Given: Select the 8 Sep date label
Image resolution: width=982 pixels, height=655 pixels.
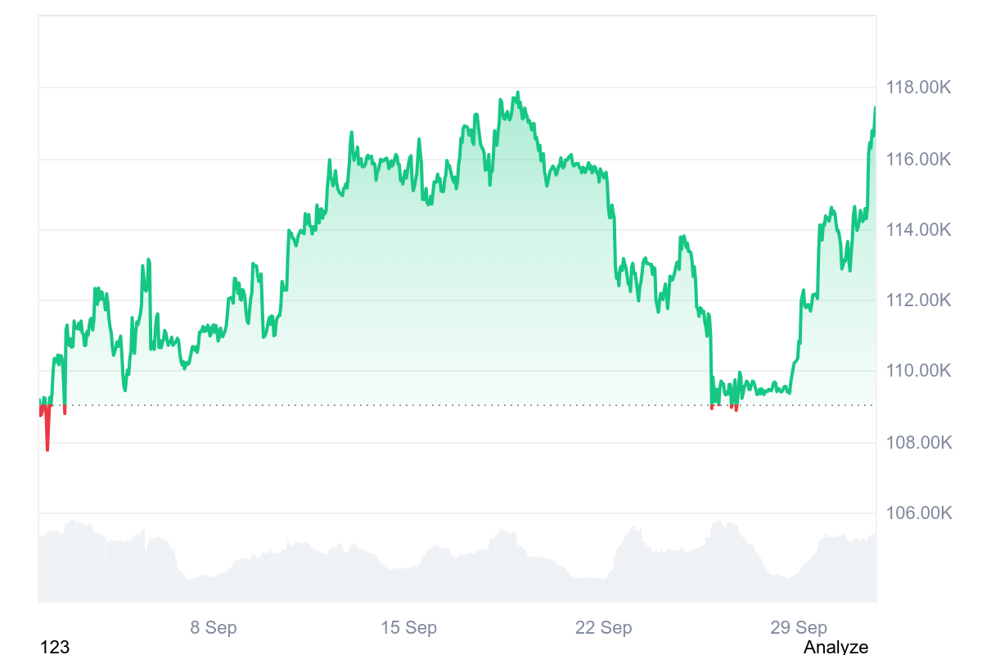Looking at the screenshot, I should [x=214, y=628].
